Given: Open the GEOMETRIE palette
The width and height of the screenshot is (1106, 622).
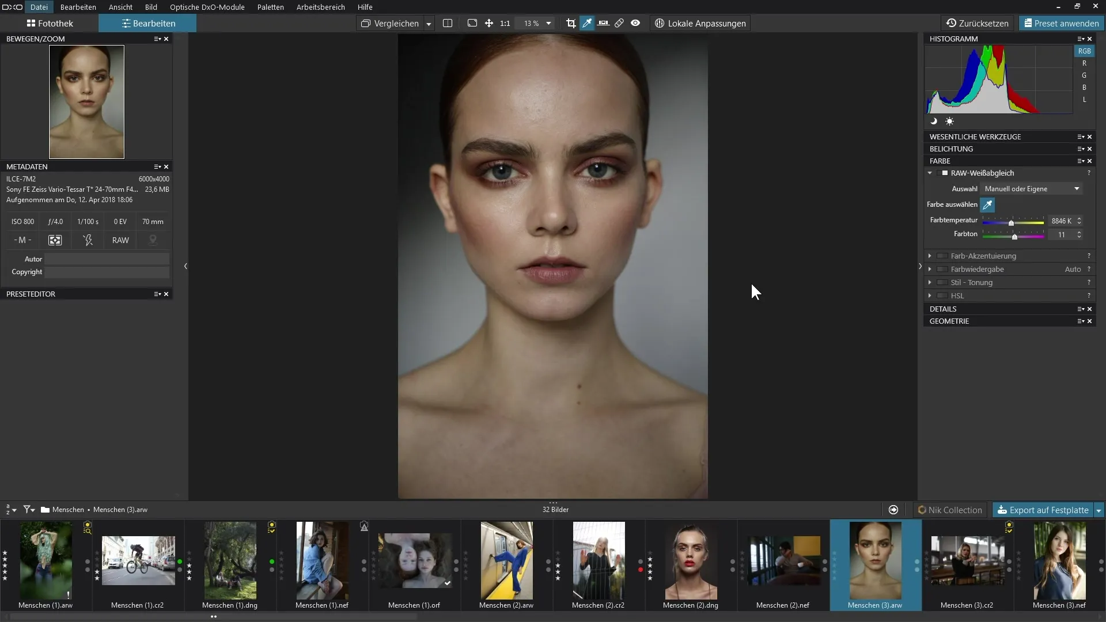Looking at the screenshot, I should pos(949,321).
